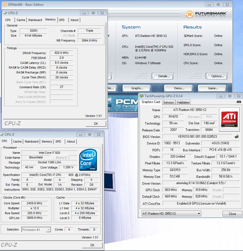Click the Graphs button in 3DMark06
Viewport: 243px width, 251px height.
tap(137, 88)
